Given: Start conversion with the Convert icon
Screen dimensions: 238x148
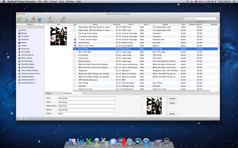Looking at the screenshot, I should (x=51, y=19).
